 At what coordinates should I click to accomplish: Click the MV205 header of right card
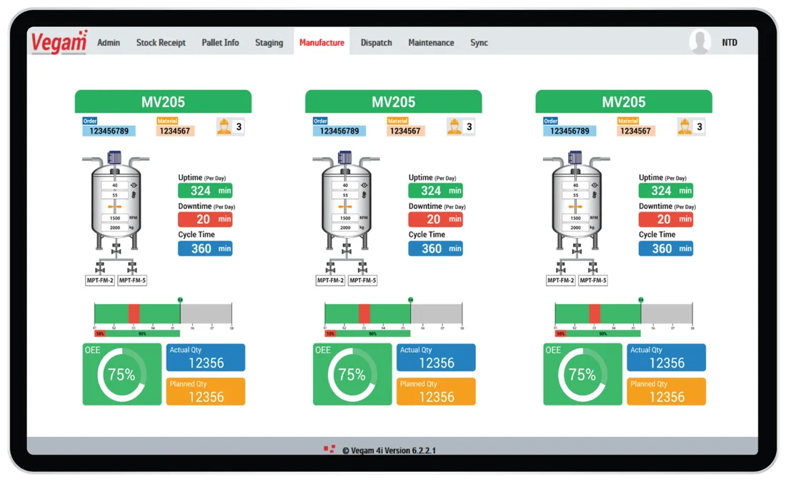click(624, 101)
